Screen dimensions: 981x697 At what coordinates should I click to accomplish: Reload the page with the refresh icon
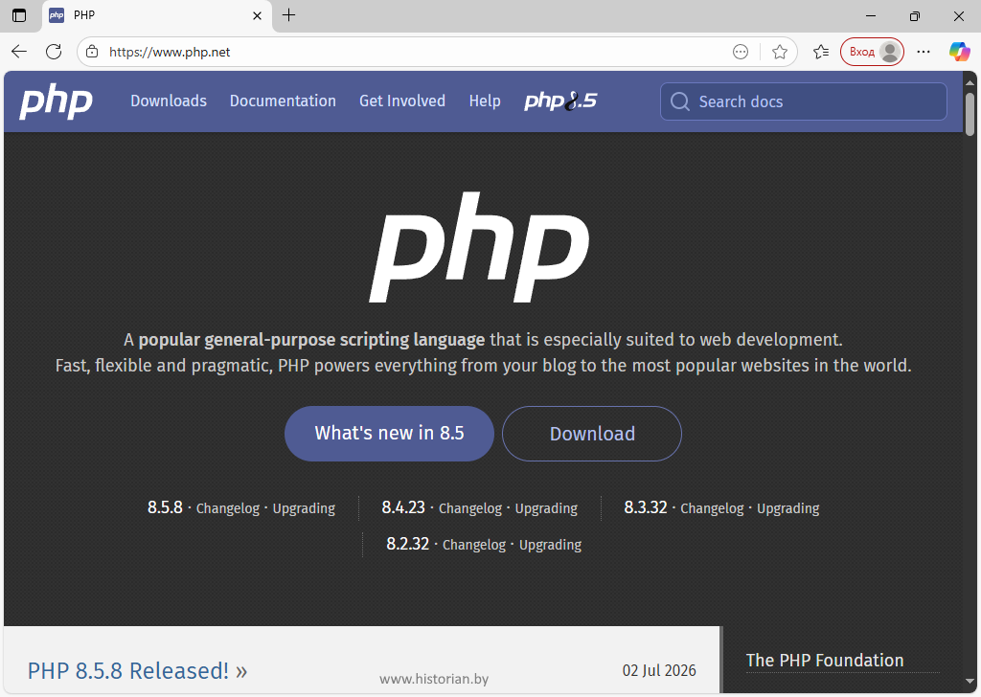(x=54, y=52)
